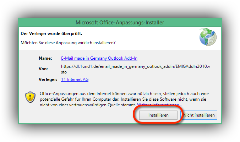Screen dimensions: 240x142
Task: Click the Office-Anpassungen warning paragraph
Action: pos(124,99)
